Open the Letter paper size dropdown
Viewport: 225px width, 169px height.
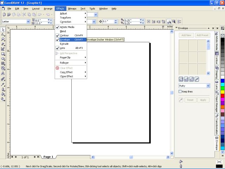click(x=28, y=21)
